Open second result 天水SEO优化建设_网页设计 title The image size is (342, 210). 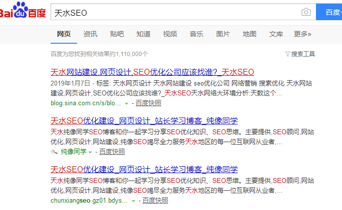[144, 120]
